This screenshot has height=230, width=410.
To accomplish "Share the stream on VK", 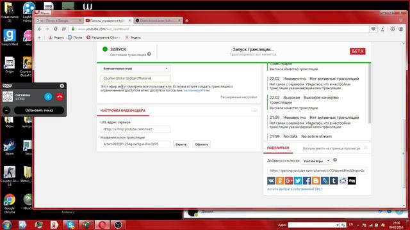I will tap(271, 180).
